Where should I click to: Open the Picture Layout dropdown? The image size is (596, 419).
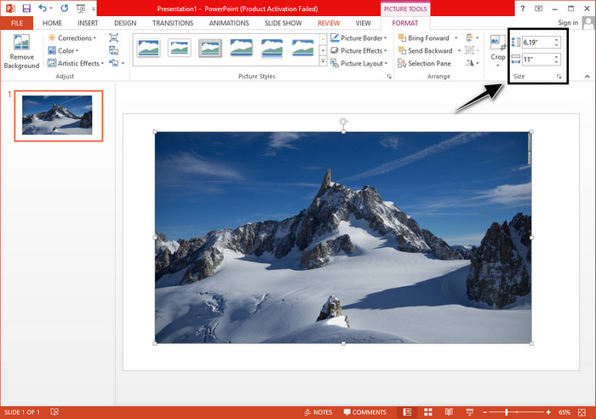click(359, 63)
